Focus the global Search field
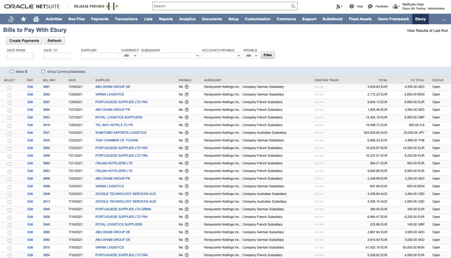This screenshot has width=451, height=258. [221, 6]
